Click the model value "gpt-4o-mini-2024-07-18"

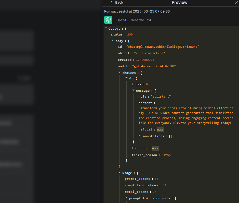click(154, 66)
